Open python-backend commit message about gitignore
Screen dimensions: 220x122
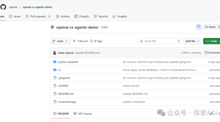pyautogui.click(x=157, y=62)
